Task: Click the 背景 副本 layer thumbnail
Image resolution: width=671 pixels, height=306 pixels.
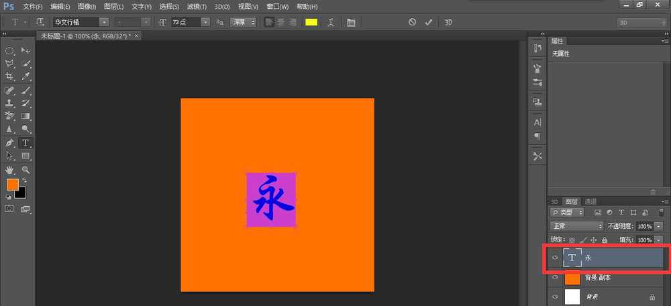Action: point(572,277)
